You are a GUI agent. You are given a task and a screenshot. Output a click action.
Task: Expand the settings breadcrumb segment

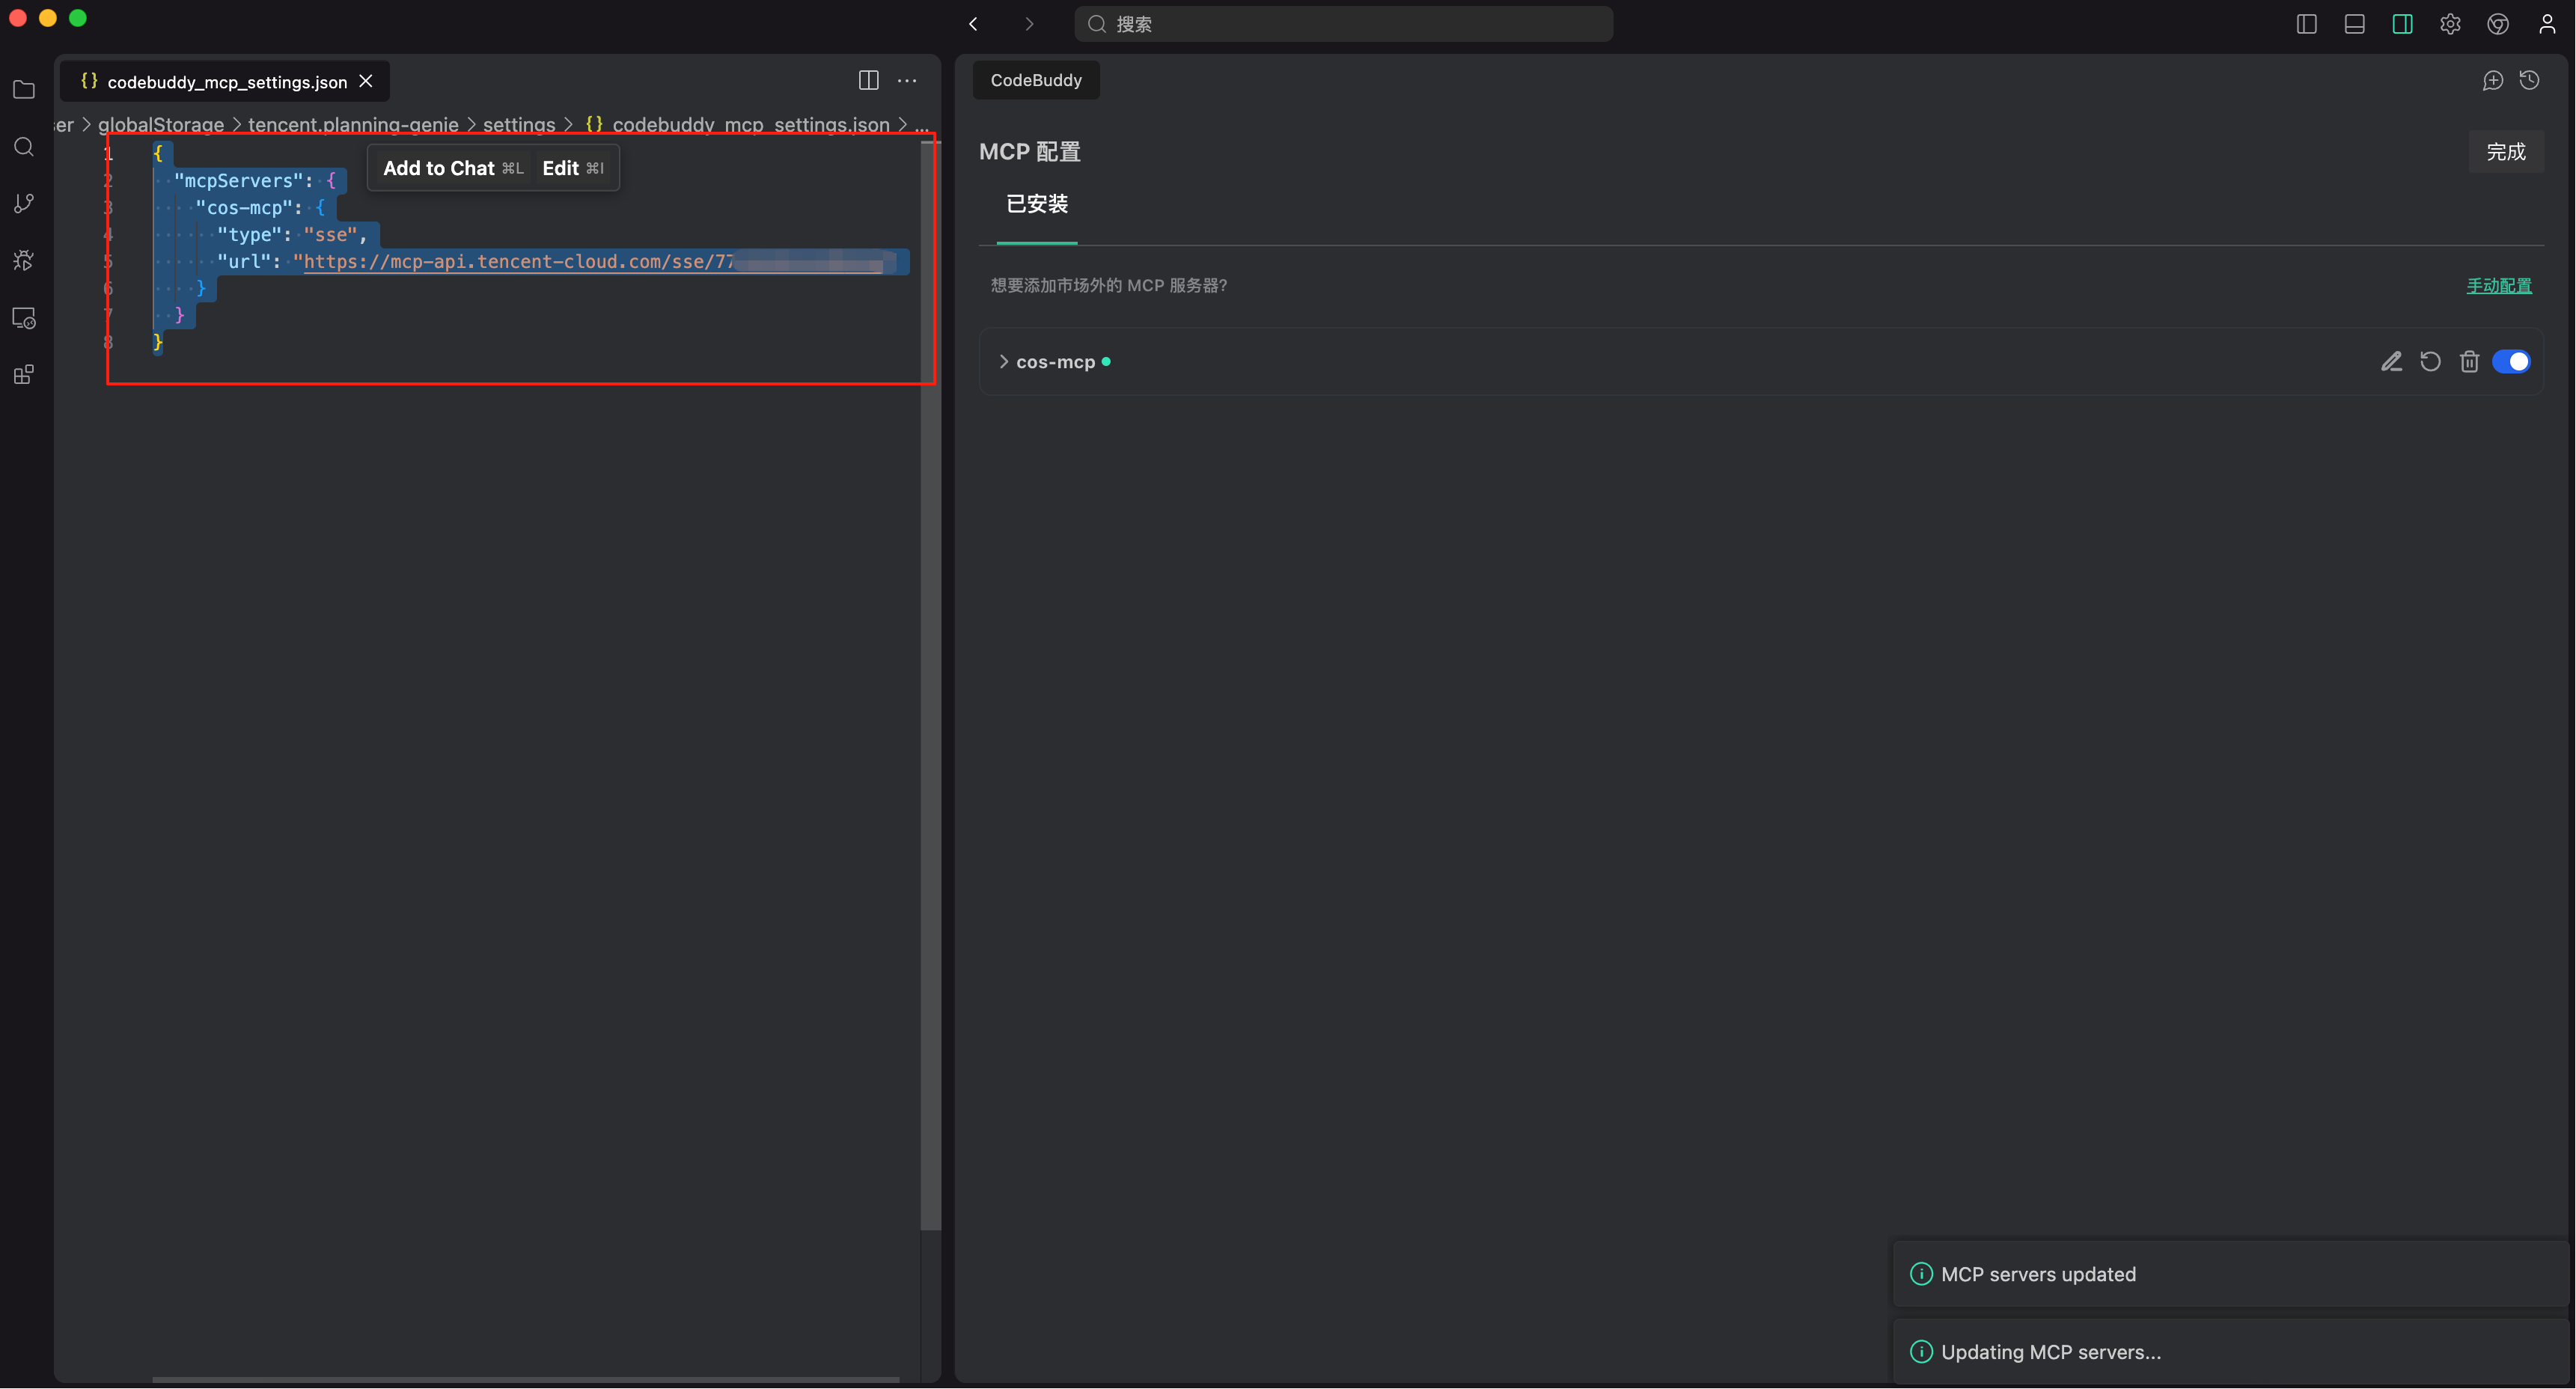click(518, 125)
